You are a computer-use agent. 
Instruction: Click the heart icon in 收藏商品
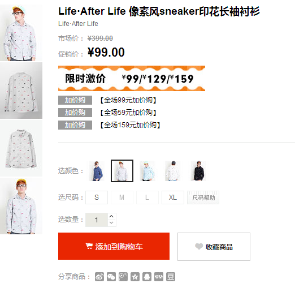[x=199, y=246]
